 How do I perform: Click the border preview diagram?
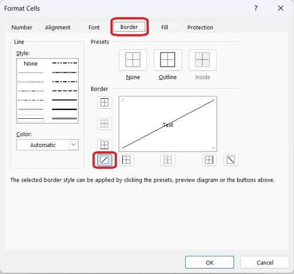(x=168, y=124)
